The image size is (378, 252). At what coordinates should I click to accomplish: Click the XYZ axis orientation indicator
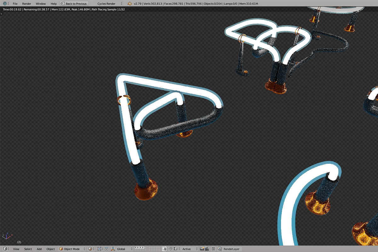click(7, 236)
